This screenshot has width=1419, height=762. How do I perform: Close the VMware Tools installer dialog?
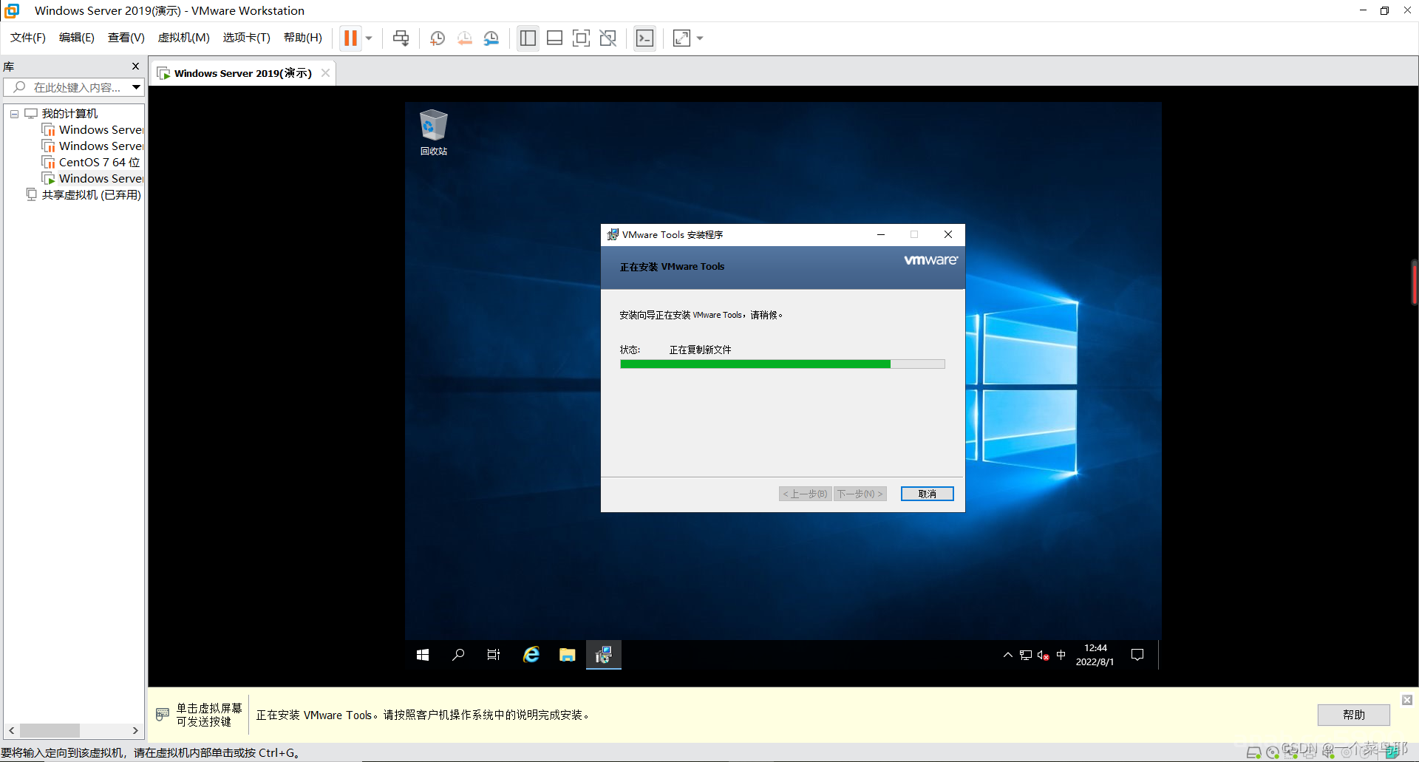[948, 234]
